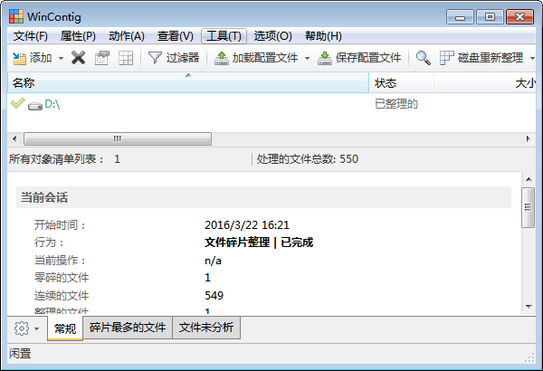The image size is (543, 371).
Task: Click the black X remove icon
Action: tap(78, 58)
